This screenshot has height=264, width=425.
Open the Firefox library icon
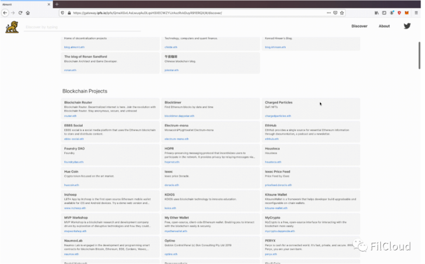377,13
